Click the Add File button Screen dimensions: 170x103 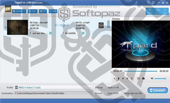[x=18, y=11]
